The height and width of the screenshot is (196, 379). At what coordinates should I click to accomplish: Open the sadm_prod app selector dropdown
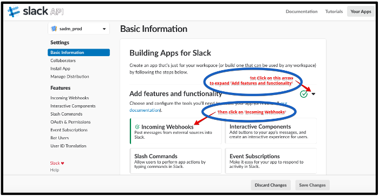tap(79, 29)
